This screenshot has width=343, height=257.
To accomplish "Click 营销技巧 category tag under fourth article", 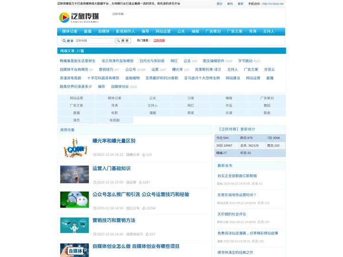I will tap(136, 234).
